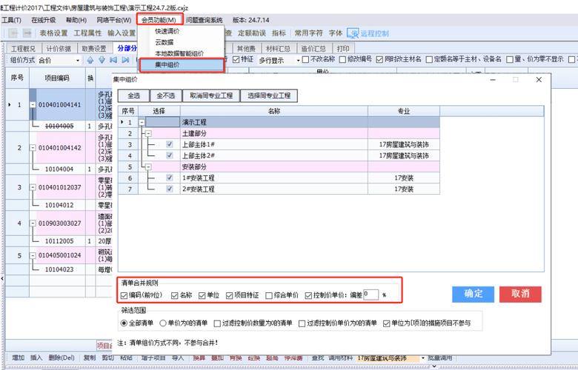This screenshot has width=578, height=370.
Task: Collapse item 010401012037 in main table
Action: (x=33, y=187)
